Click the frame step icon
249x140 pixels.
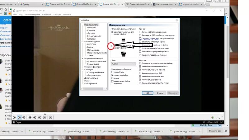click(50, 118)
